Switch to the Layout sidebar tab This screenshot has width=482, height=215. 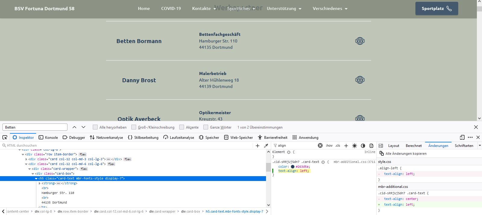393,146
